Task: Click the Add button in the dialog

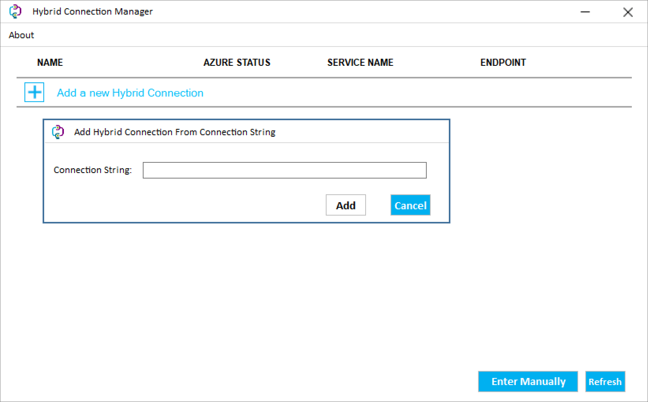Action: [346, 205]
